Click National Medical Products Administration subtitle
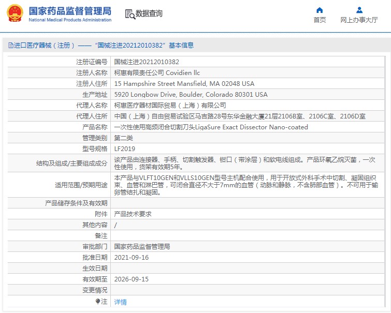Screen dimensions: 391x313 [70, 20]
